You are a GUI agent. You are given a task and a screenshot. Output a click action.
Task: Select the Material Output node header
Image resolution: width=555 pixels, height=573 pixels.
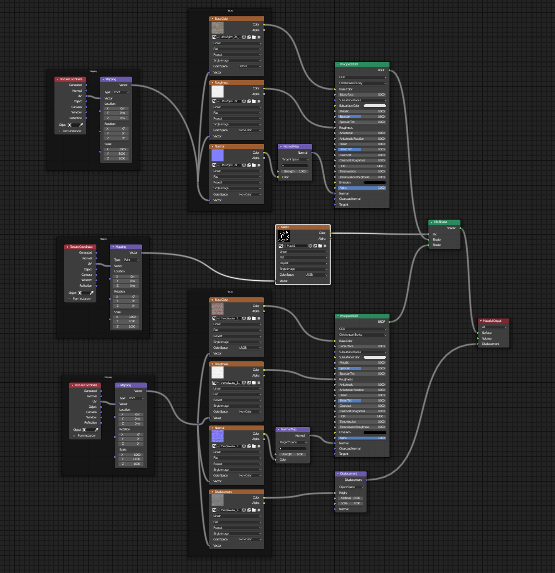tap(494, 321)
